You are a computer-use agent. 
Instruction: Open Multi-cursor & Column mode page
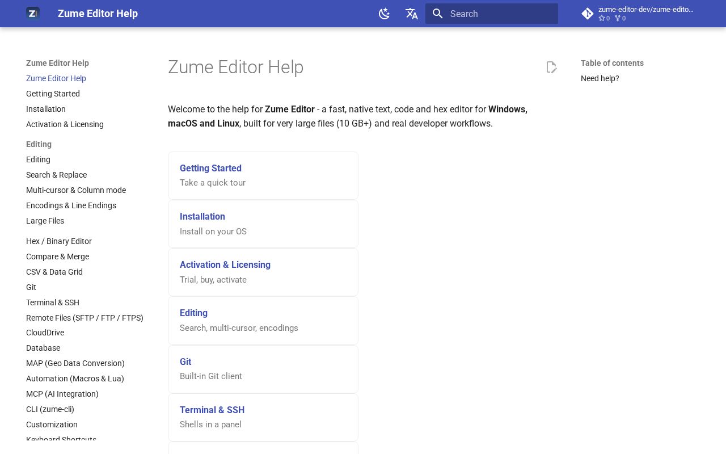pyautogui.click(x=76, y=190)
